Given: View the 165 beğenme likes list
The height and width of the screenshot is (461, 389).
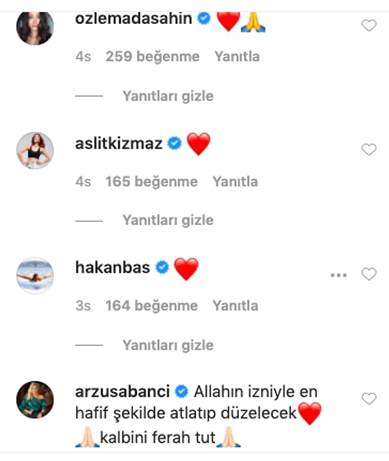Looking at the screenshot, I should point(151,181).
